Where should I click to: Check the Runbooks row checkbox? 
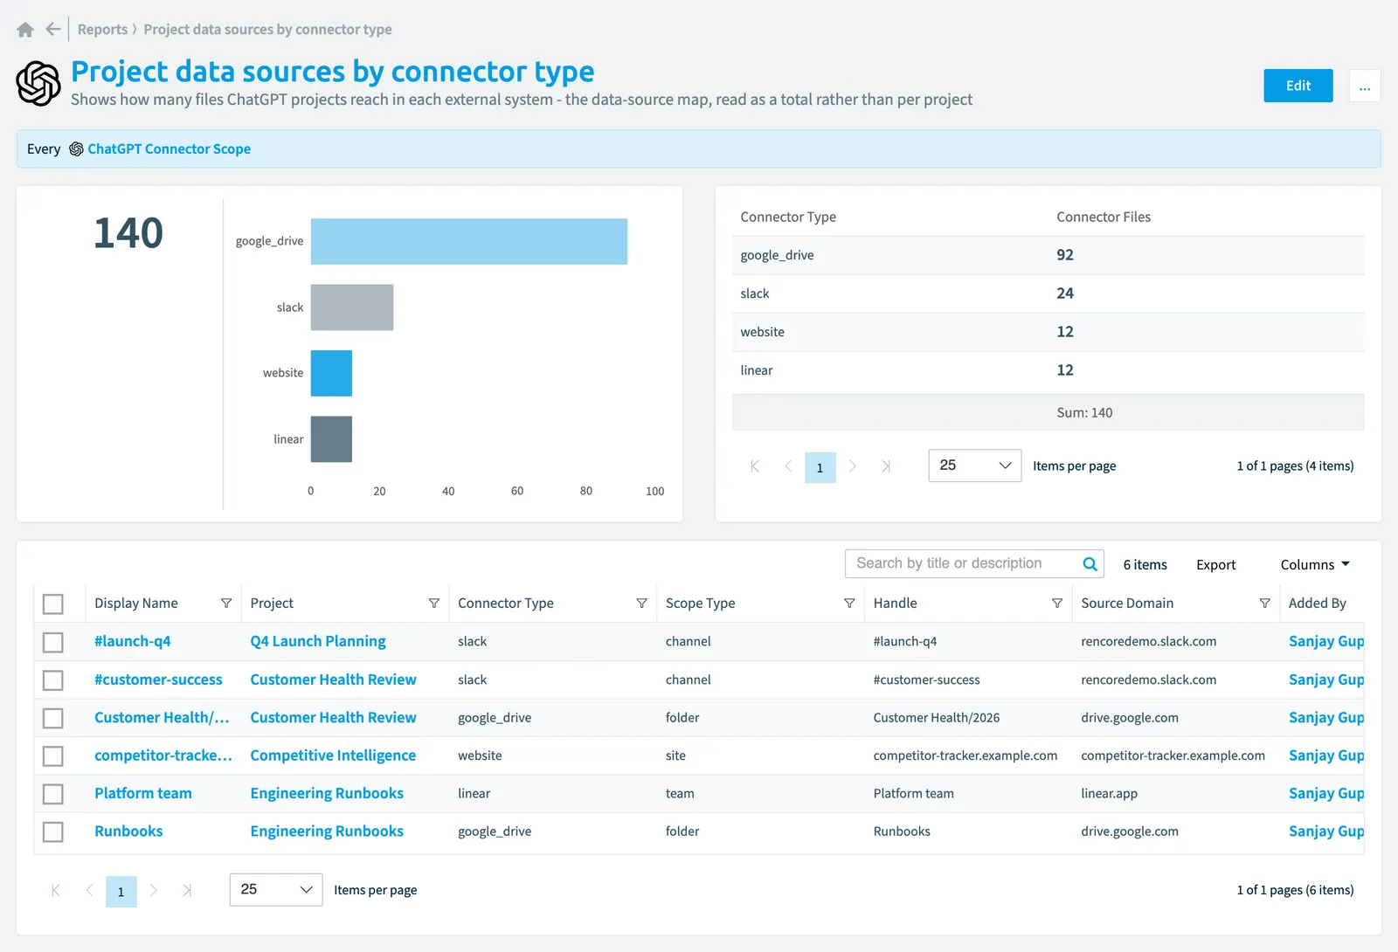click(53, 832)
